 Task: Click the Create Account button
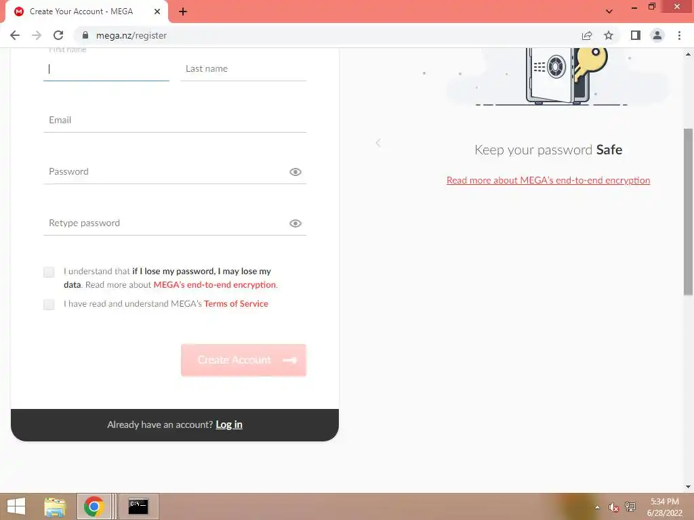243,360
